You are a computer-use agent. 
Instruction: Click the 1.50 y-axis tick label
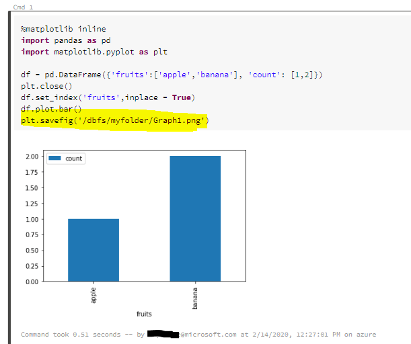point(32,188)
